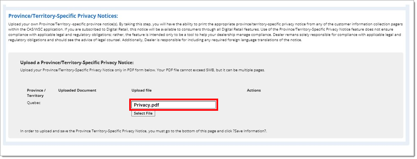Click the PDF cannot exceed 5MB instruction text
Image resolution: width=417 pixels, height=159 pixels.
[x=143, y=70]
